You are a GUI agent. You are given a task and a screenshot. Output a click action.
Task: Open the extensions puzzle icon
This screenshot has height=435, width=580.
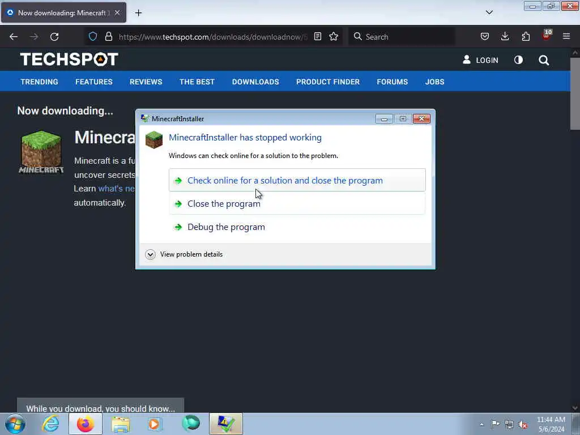pyautogui.click(x=526, y=36)
